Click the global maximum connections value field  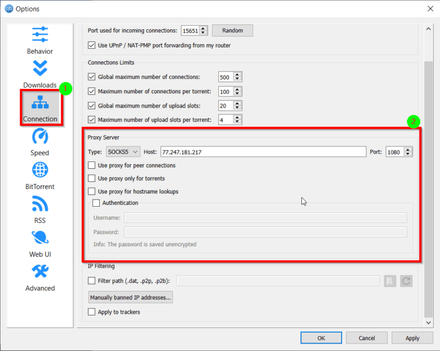click(226, 77)
